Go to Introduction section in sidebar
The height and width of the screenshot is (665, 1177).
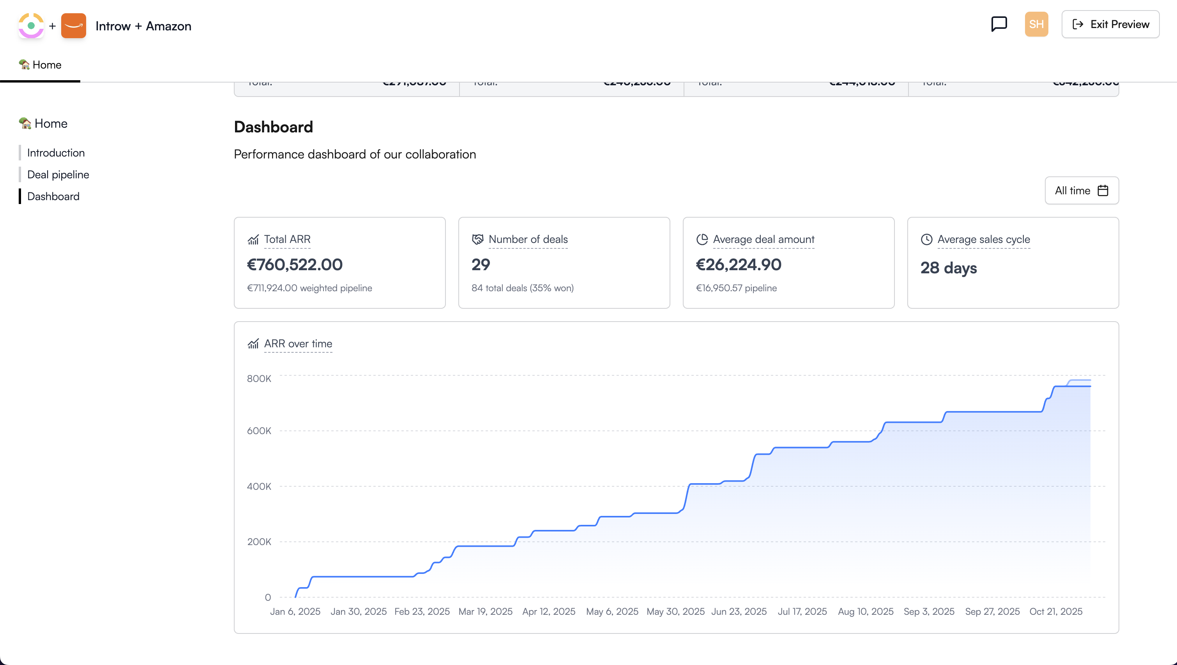coord(56,153)
